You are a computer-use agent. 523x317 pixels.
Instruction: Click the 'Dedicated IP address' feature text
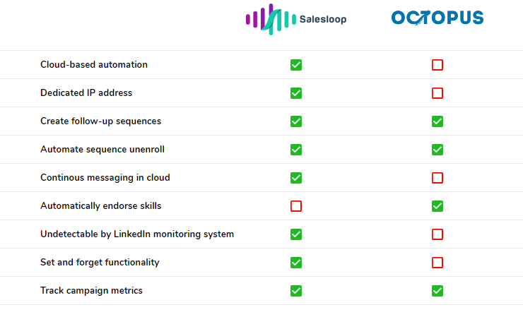pyautogui.click(x=86, y=92)
